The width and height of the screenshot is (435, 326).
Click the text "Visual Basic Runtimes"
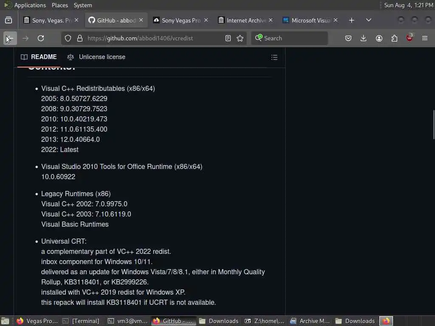(x=75, y=224)
